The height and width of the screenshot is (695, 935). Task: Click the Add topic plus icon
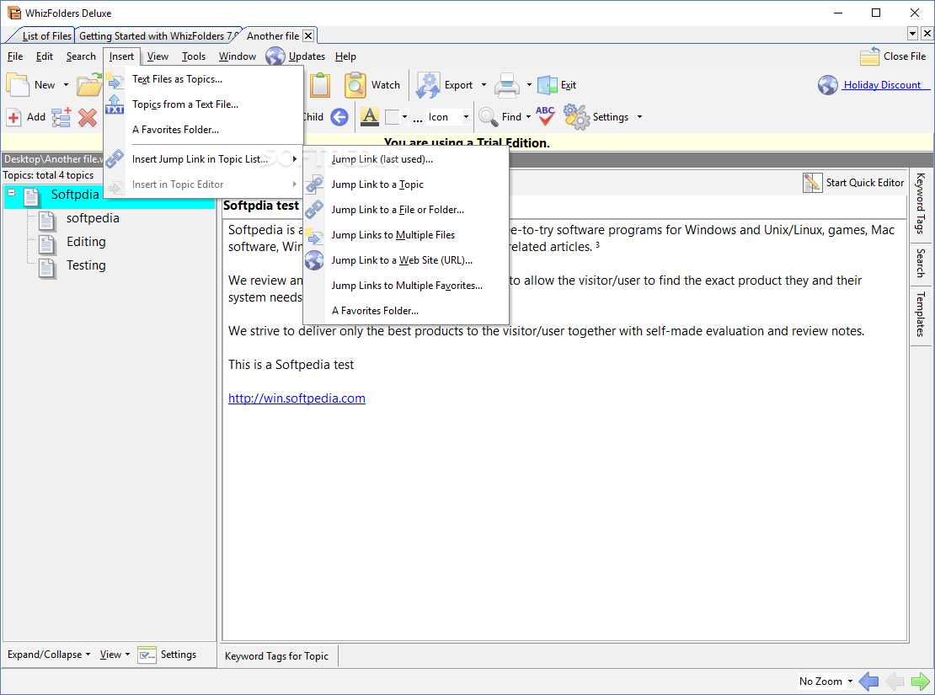[13, 117]
